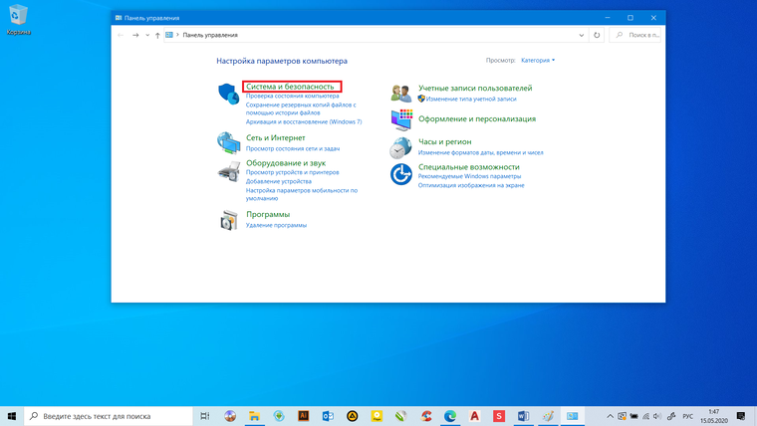The height and width of the screenshot is (426, 757).
Task: Open Programs disc box icon
Action: tap(229, 221)
